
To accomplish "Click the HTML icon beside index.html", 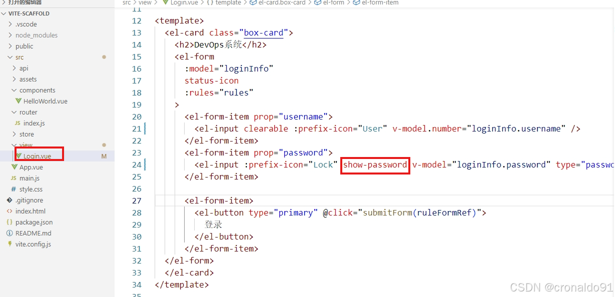I will pyautogui.click(x=10, y=211).
